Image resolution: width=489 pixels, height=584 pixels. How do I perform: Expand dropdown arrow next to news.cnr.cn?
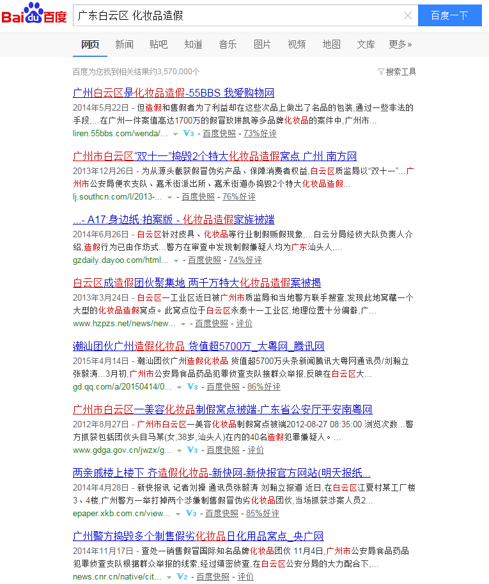[x=169, y=578]
